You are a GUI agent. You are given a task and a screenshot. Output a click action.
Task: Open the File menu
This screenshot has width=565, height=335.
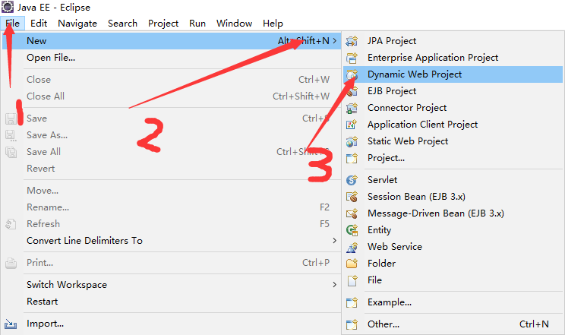[13, 24]
